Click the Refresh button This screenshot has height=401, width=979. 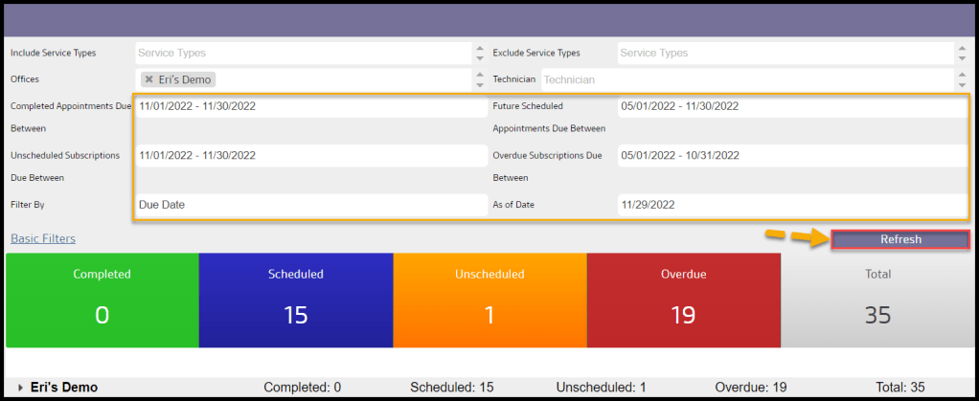(x=900, y=240)
